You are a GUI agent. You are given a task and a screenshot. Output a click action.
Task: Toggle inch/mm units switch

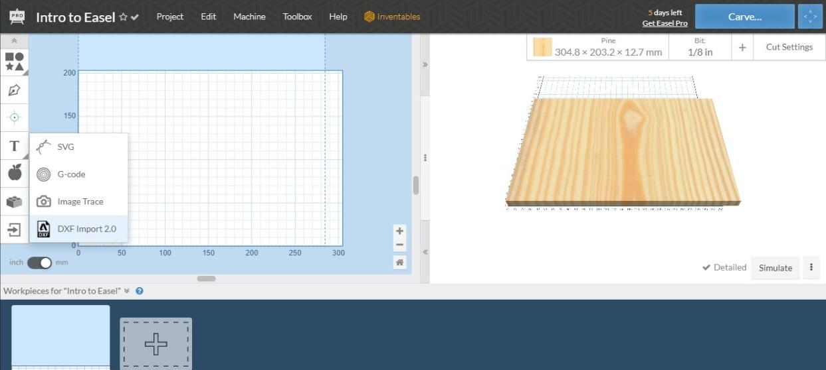(39, 263)
